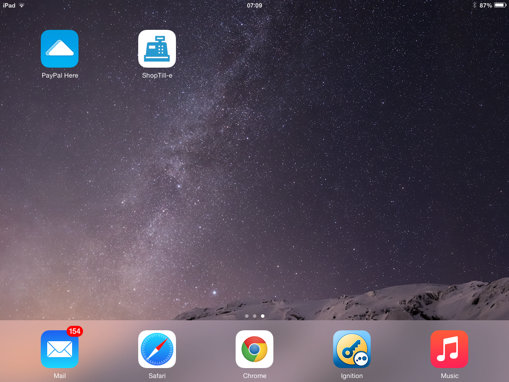Tap the Wi-Fi status icon

22,5
